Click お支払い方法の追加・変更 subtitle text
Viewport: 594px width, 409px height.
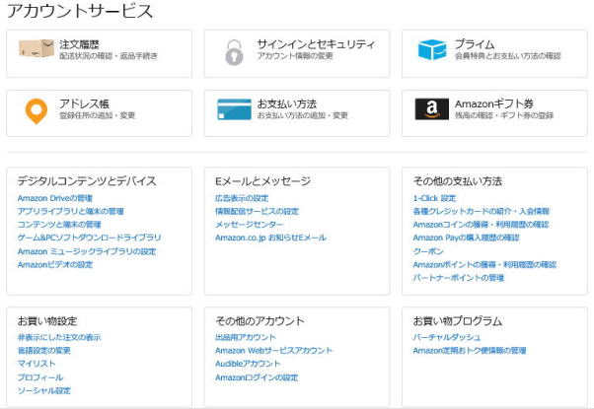click(302, 115)
